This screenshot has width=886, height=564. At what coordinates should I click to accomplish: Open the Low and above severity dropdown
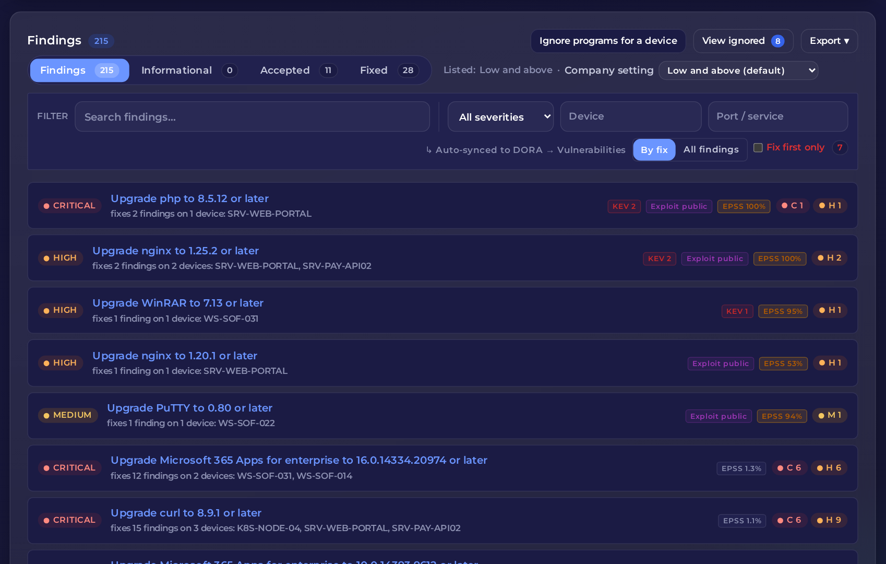[x=738, y=70]
